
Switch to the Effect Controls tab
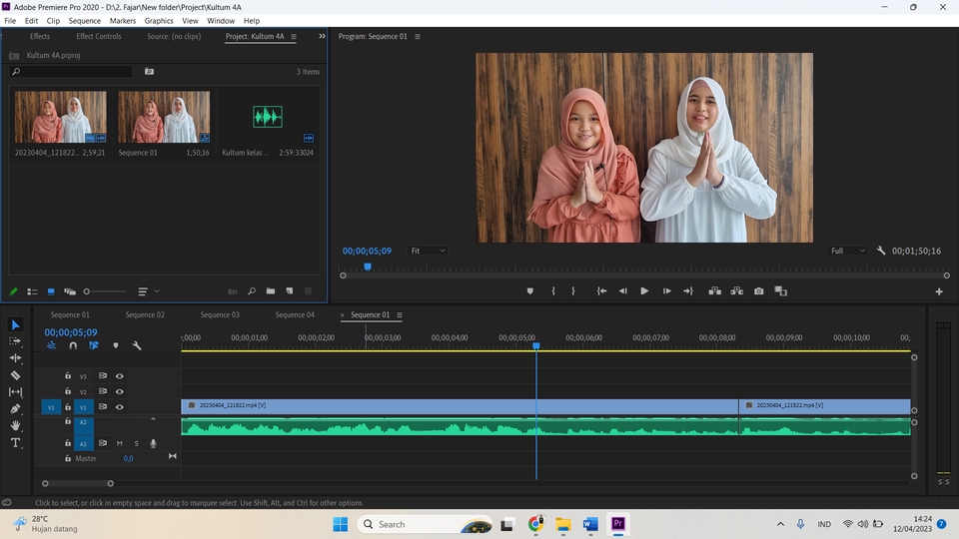tap(99, 36)
